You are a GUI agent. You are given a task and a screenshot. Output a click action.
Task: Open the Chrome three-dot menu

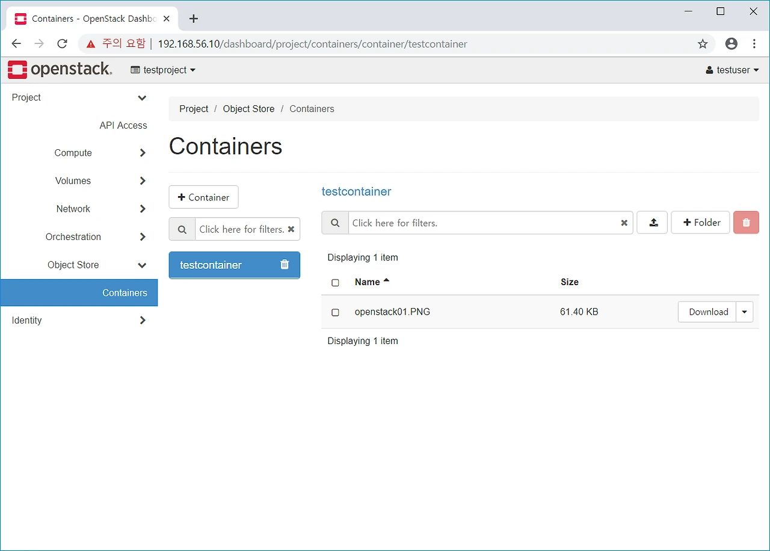pyautogui.click(x=754, y=43)
